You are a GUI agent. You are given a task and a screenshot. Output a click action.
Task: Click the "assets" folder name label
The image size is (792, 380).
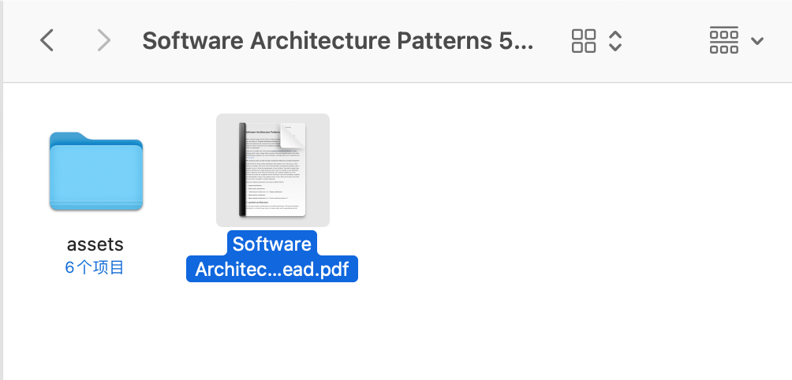tap(95, 244)
